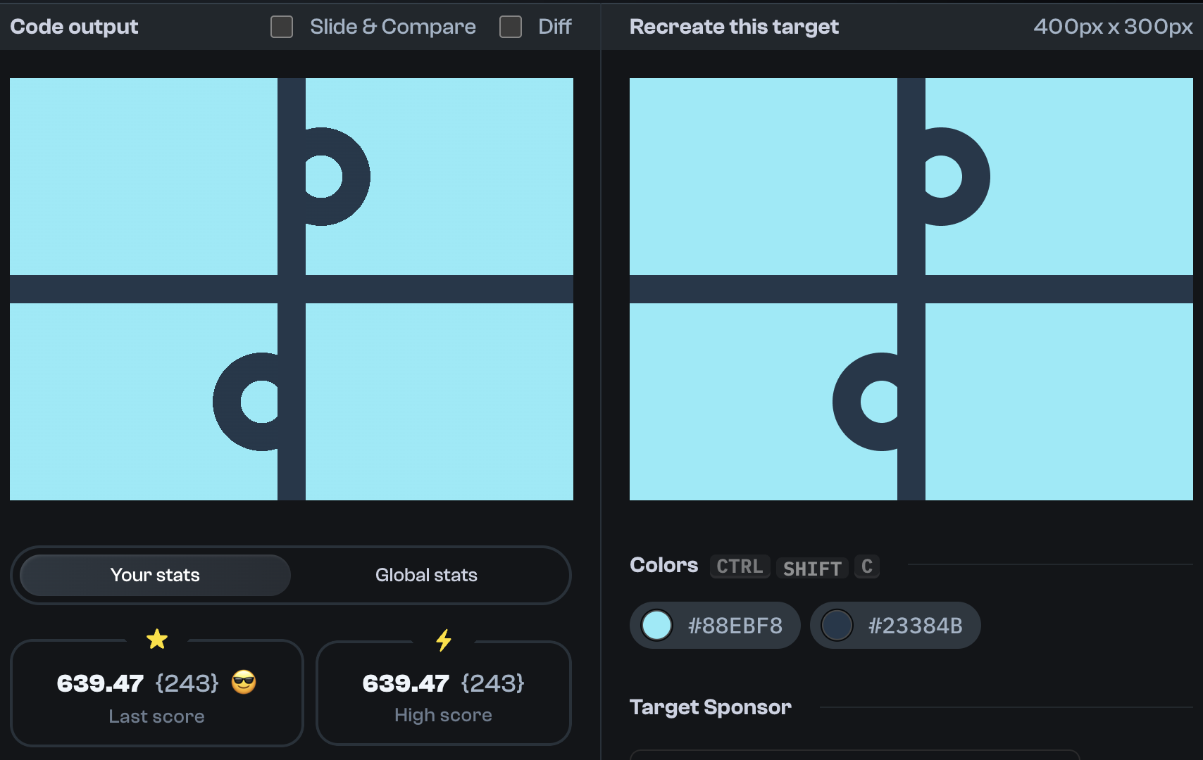Viewport: 1203px width, 760px height.
Task: Click the lightning bolt above High score
Action: [443, 640]
